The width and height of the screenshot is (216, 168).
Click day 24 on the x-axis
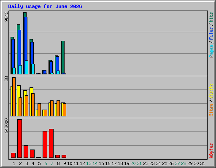158,163
